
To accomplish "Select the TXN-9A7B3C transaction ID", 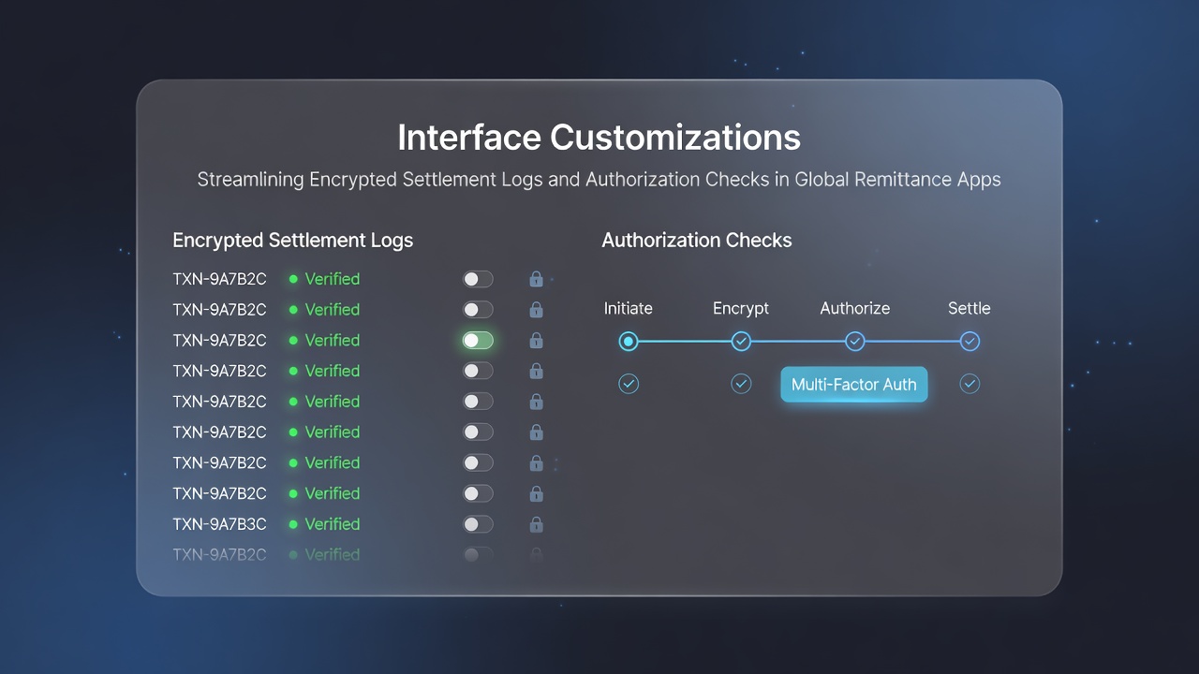I will point(219,524).
